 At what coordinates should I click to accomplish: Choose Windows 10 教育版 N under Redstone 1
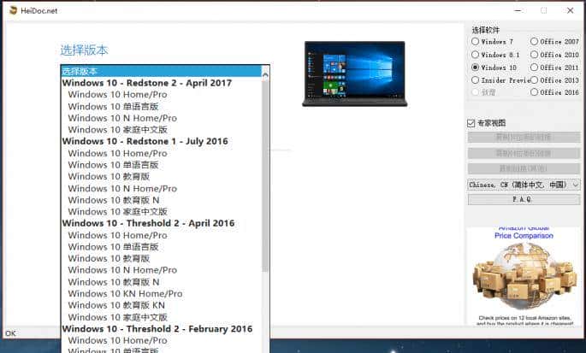click(x=114, y=200)
